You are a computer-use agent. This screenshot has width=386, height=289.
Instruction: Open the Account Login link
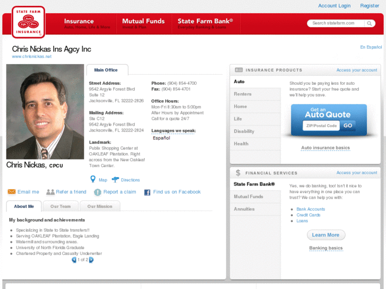334,6
